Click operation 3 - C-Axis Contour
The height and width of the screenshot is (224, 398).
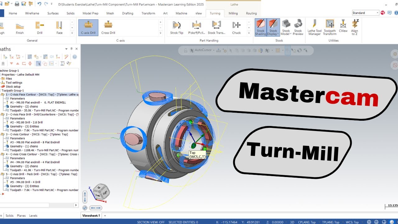tap(37, 134)
